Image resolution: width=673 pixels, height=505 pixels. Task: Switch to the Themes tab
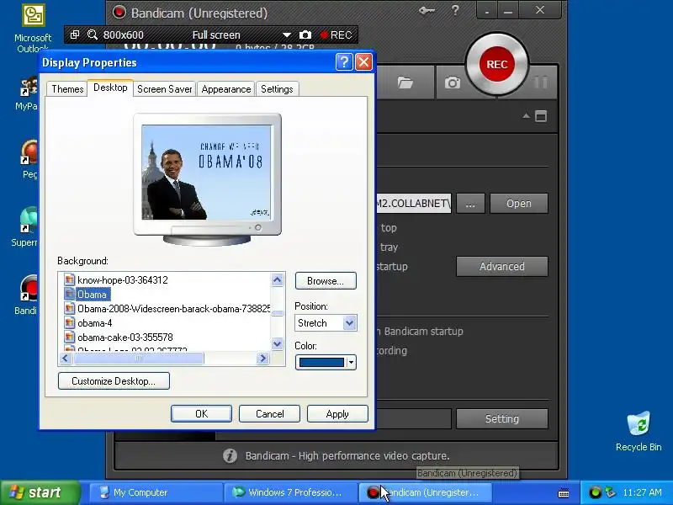pos(67,89)
